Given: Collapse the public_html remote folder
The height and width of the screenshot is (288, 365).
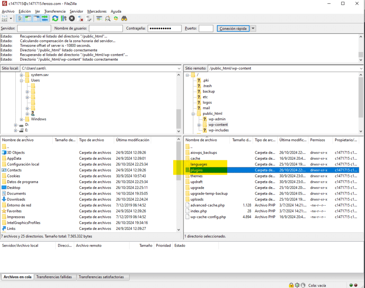Looking at the screenshot, I should [x=193, y=113].
